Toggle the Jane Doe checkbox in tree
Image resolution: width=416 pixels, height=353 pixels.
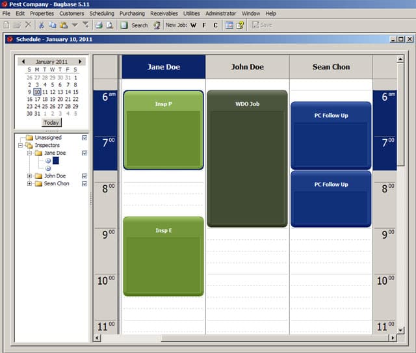tap(84, 153)
